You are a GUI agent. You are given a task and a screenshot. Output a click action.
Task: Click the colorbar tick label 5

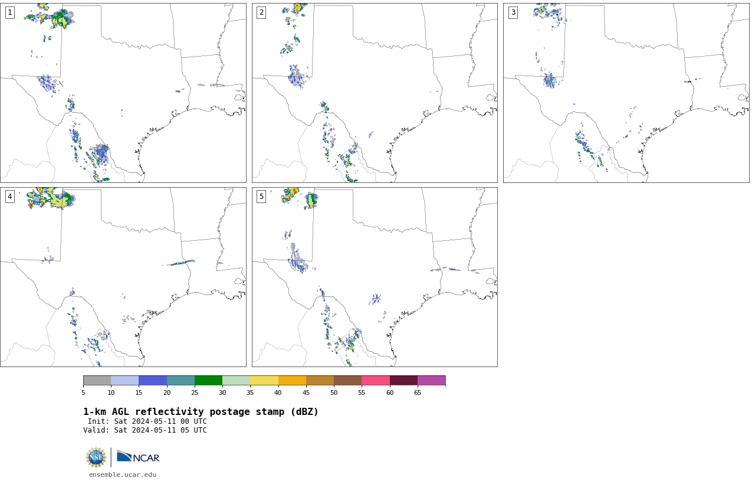(x=83, y=392)
